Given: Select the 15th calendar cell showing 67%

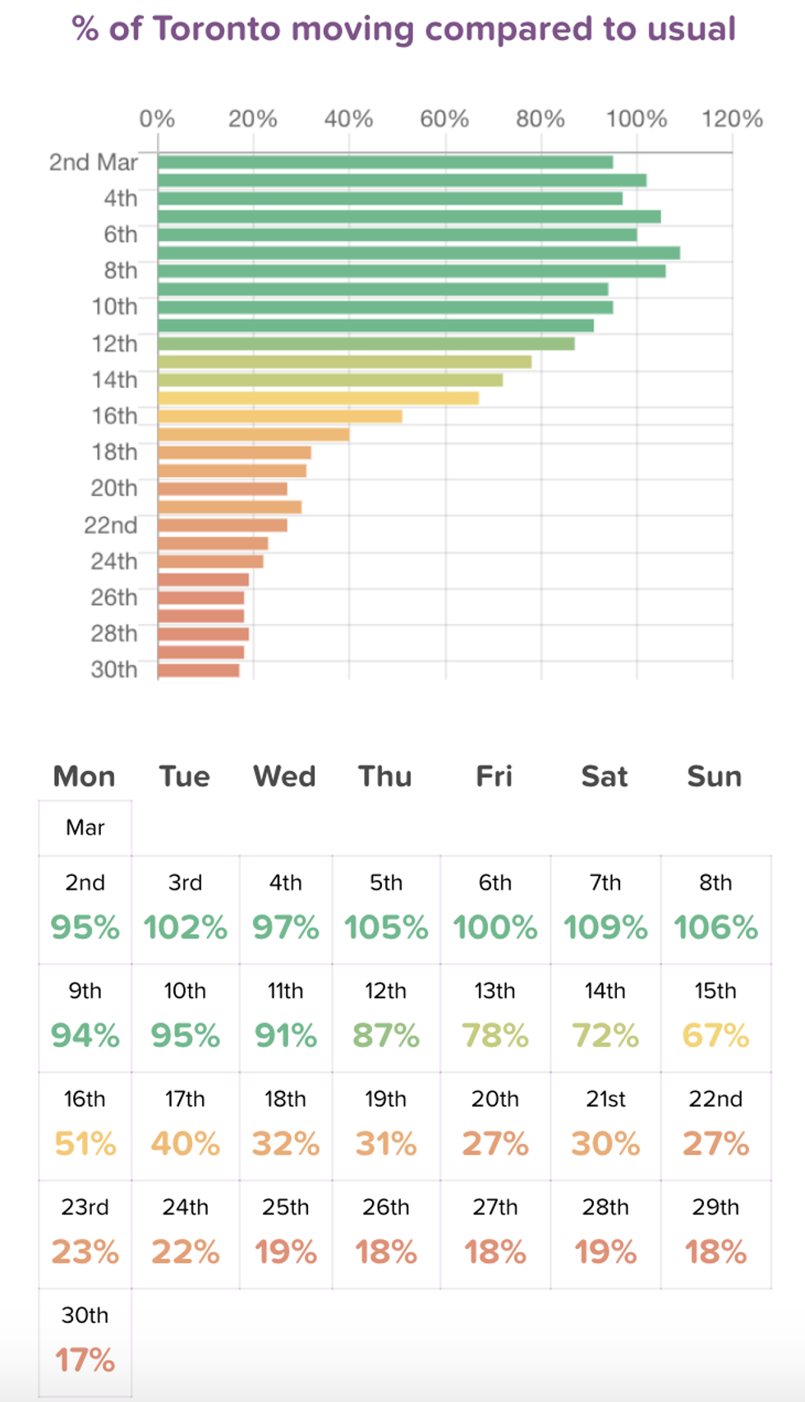Looking at the screenshot, I should [x=715, y=1018].
